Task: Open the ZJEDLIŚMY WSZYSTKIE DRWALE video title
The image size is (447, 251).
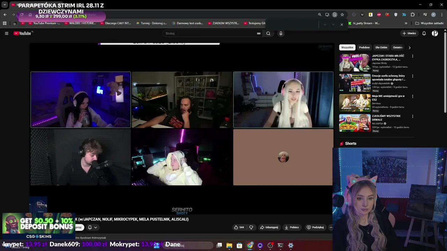Action: 386,117
